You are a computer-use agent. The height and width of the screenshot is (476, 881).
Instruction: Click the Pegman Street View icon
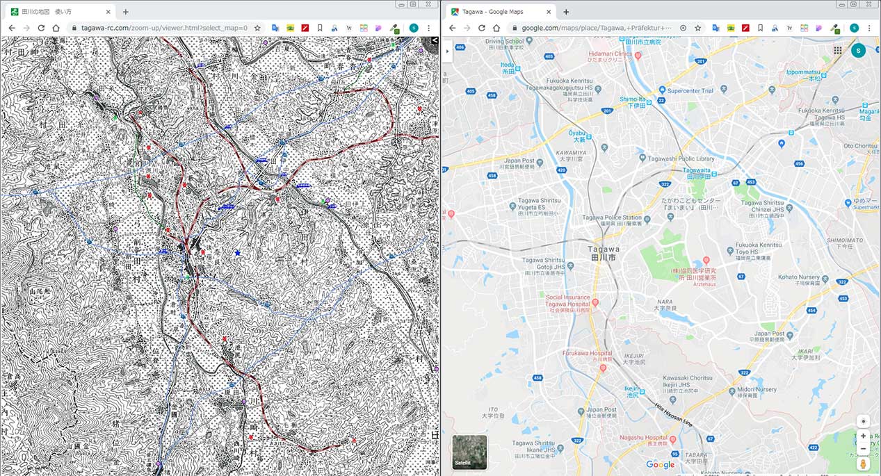pos(863,463)
